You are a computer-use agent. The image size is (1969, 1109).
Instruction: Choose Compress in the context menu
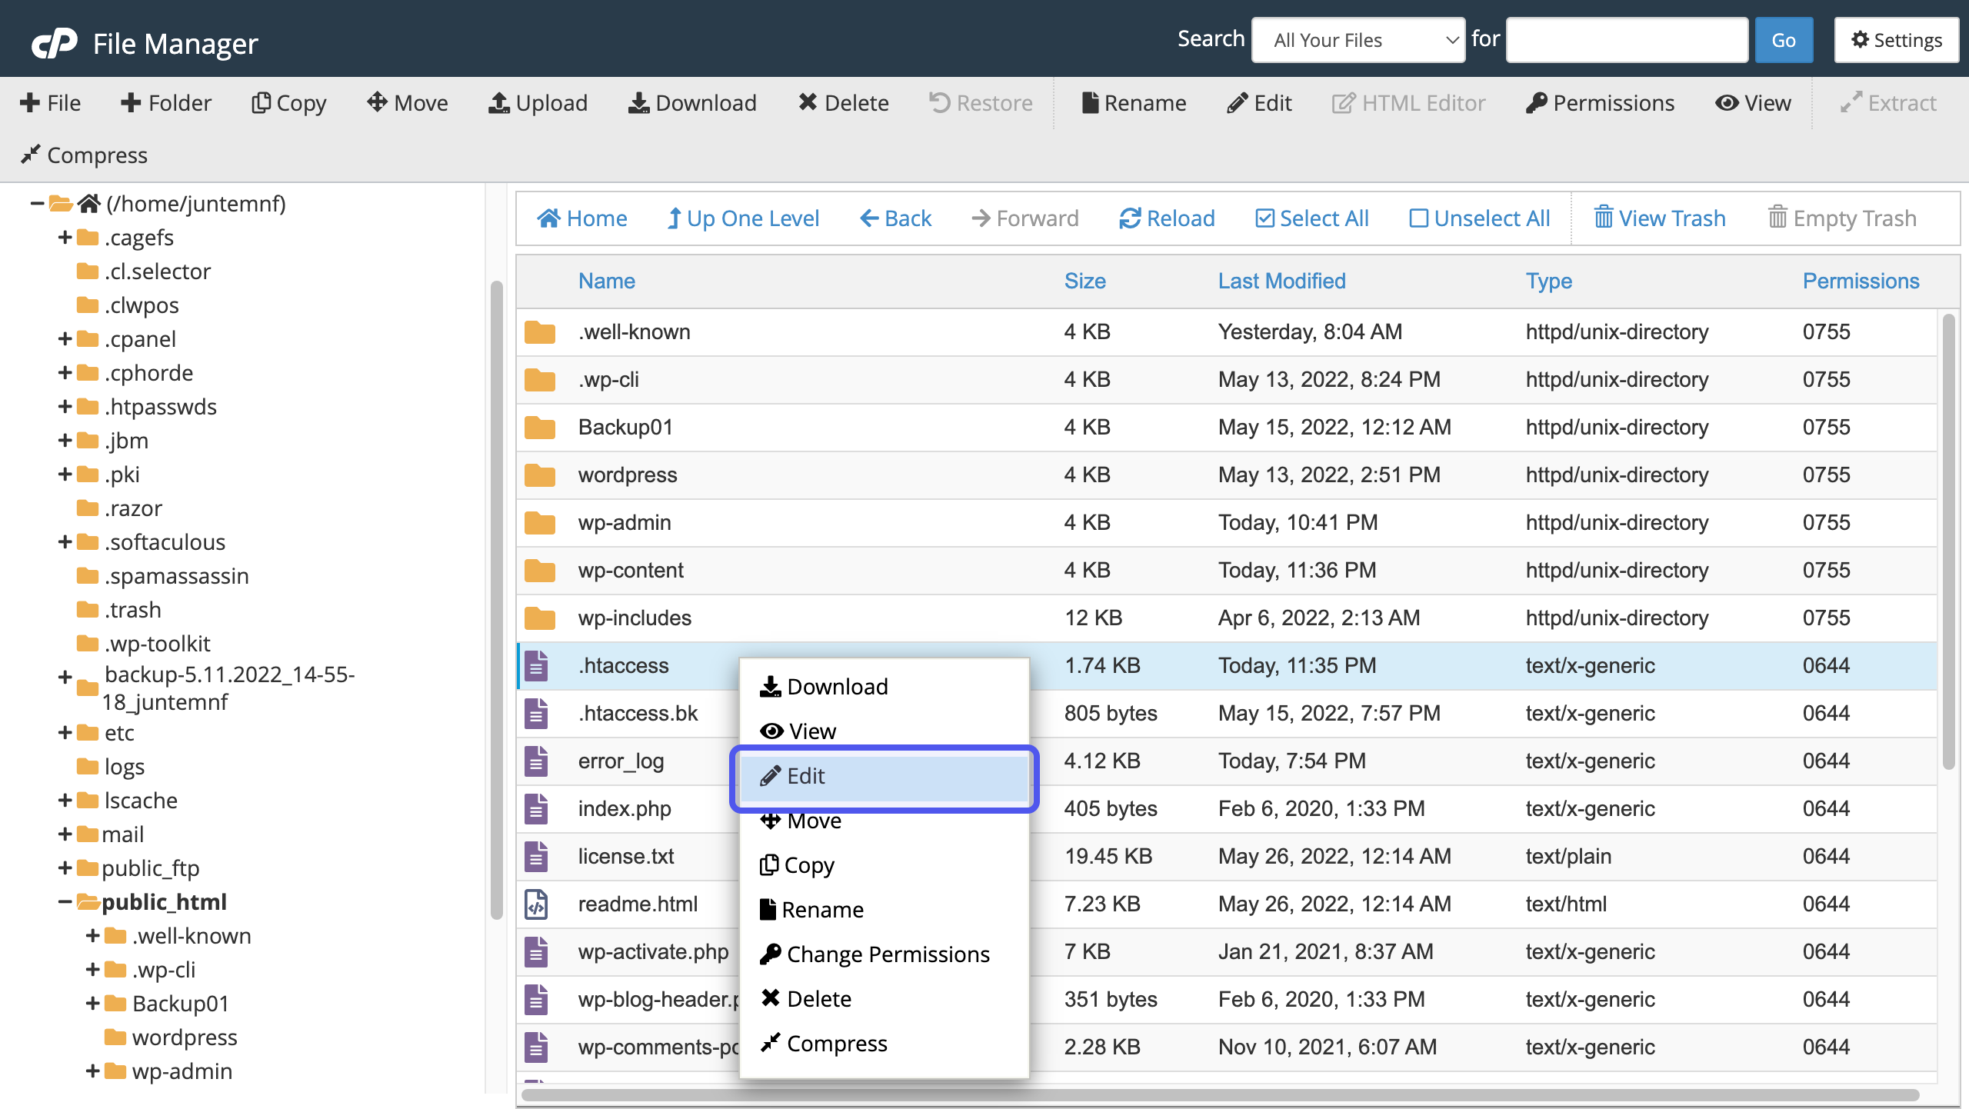point(885,1044)
